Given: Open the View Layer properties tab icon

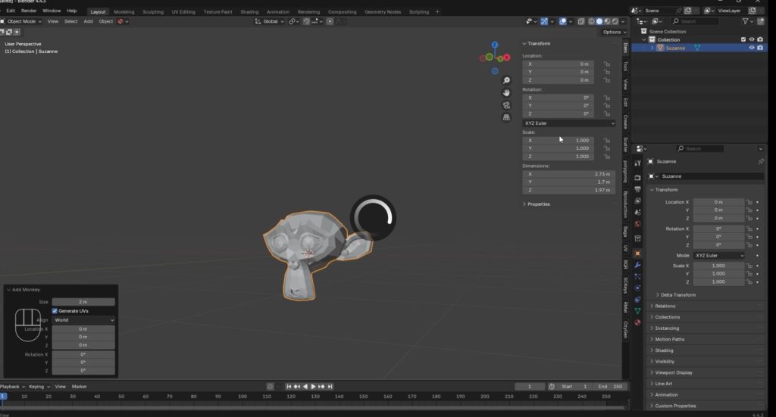Looking at the screenshot, I should tap(637, 201).
